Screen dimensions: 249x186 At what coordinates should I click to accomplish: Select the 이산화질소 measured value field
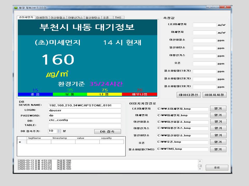pyautogui.click(x=205, y=40)
